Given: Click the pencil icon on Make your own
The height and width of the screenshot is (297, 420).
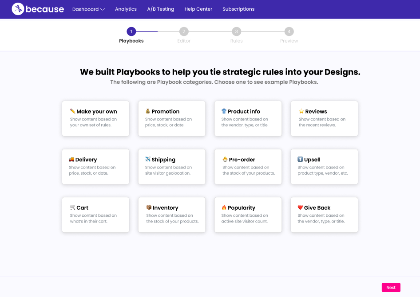Looking at the screenshot, I should pyautogui.click(x=72, y=111).
